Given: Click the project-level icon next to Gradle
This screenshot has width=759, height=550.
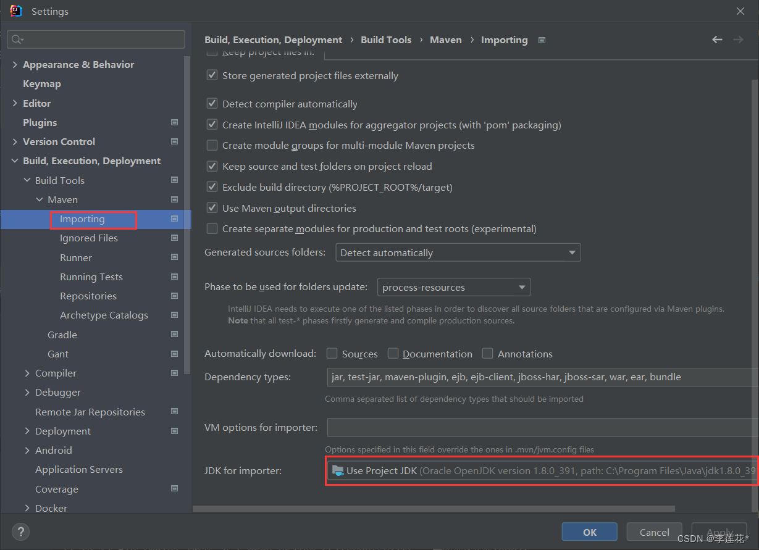Looking at the screenshot, I should [175, 335].
